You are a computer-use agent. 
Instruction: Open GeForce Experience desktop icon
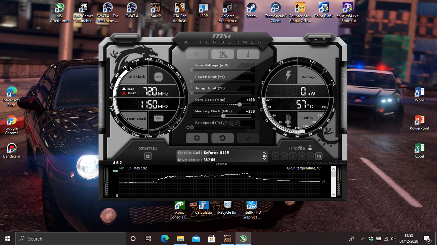tap(228, 13)
